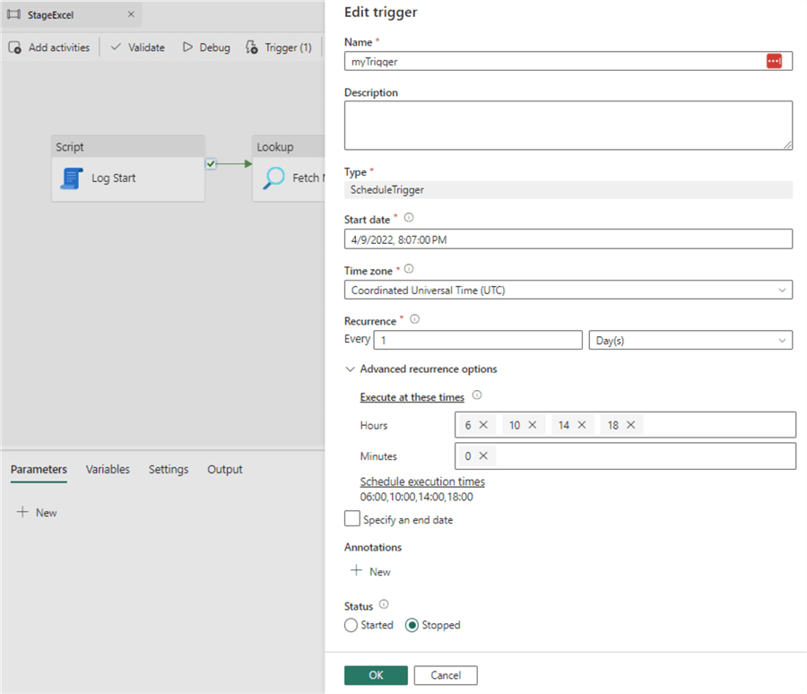The width and height of the screenshot is (807, 694).
Task: Click the Status info icon
Action: (384, 604)
